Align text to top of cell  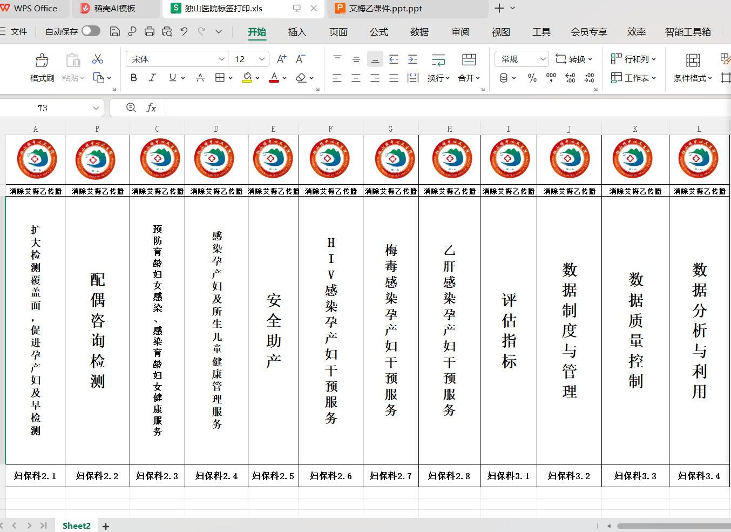337,59
